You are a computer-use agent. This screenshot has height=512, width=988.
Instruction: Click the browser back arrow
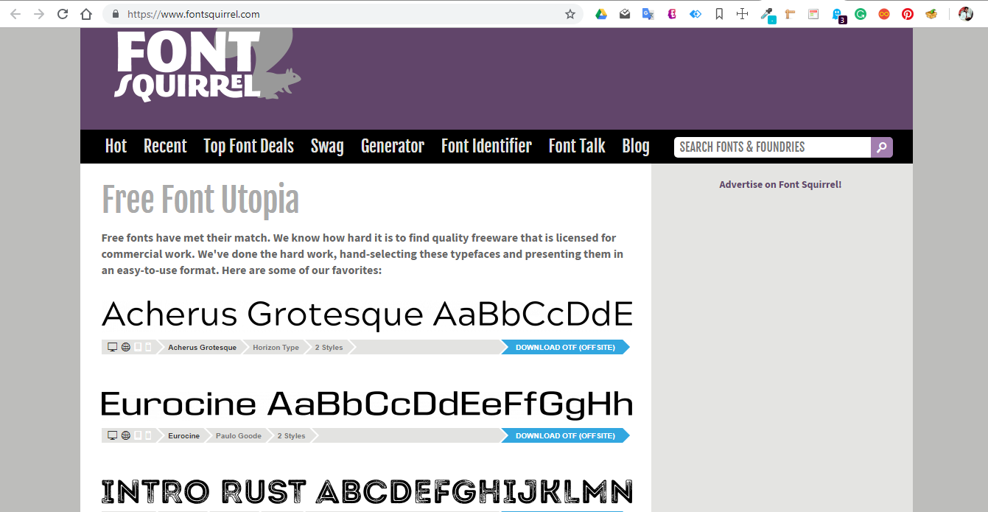click(x=15, y=14)
